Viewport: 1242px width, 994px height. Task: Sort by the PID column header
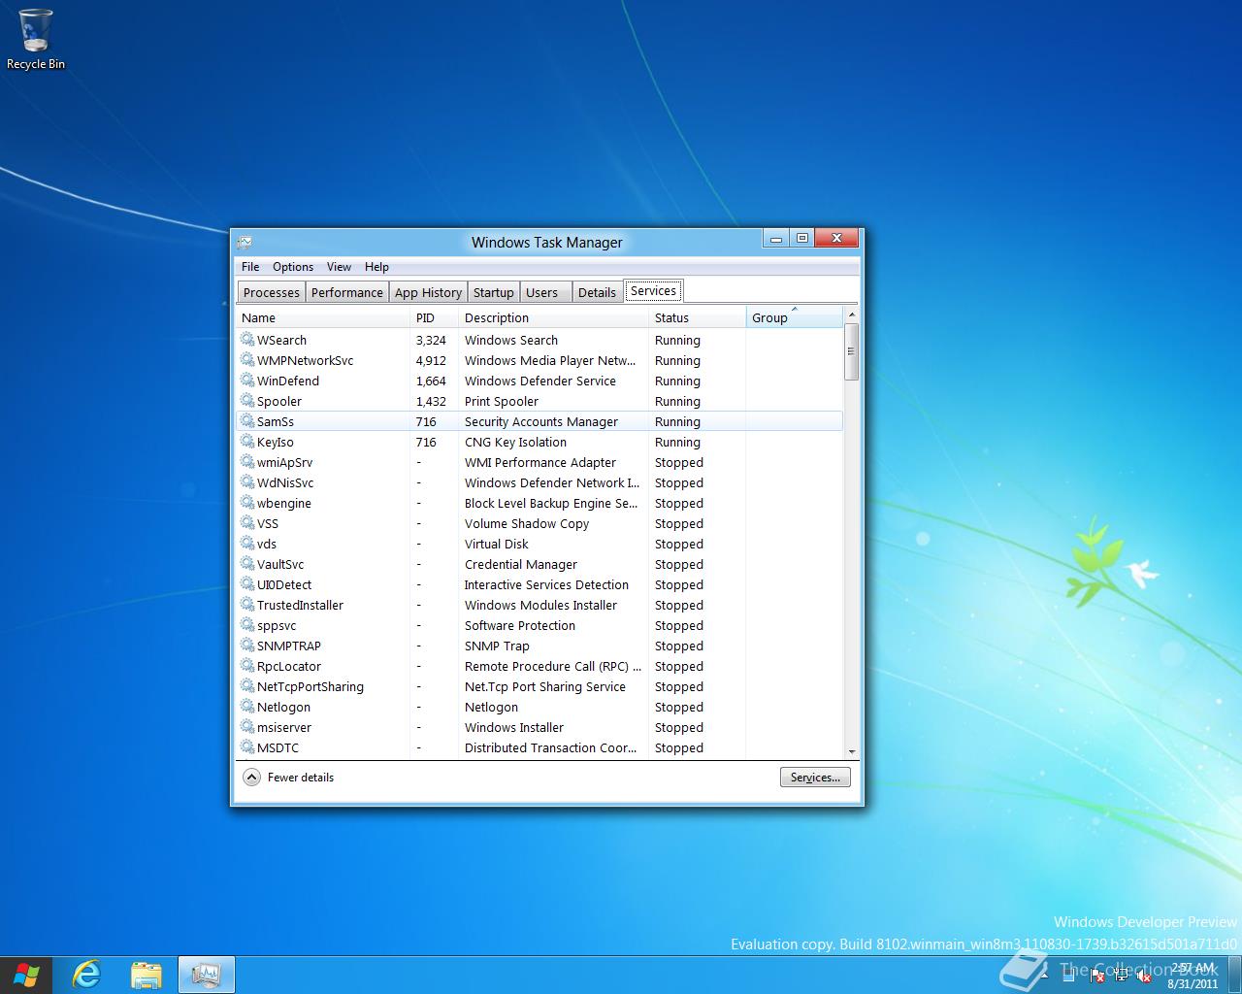click(x=434, y=317)
